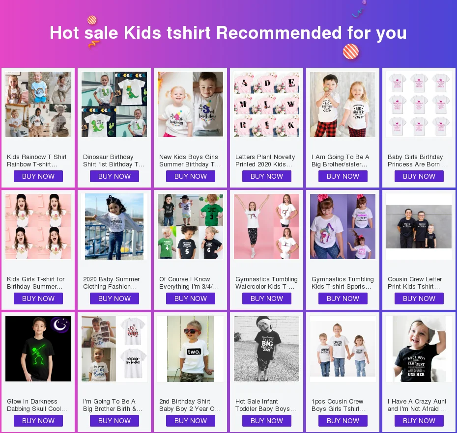
Task: Open the Cousin Crew three boys photo
Action: 419,226
